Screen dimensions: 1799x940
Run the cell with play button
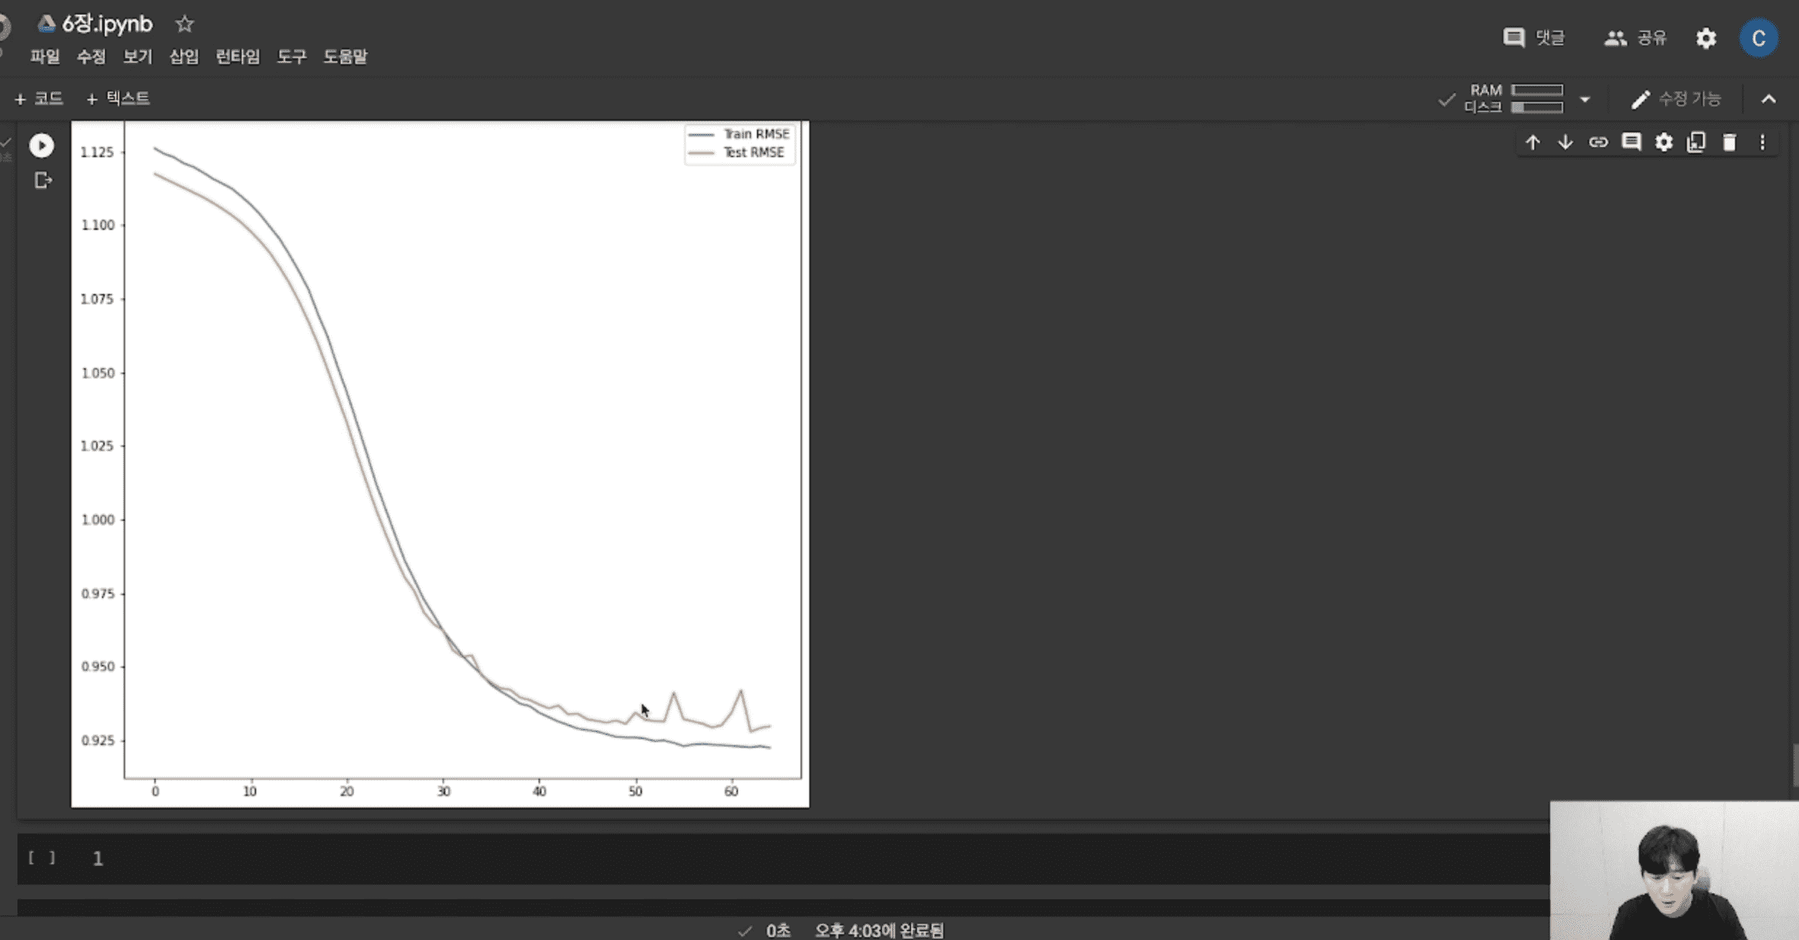point(41,146)
